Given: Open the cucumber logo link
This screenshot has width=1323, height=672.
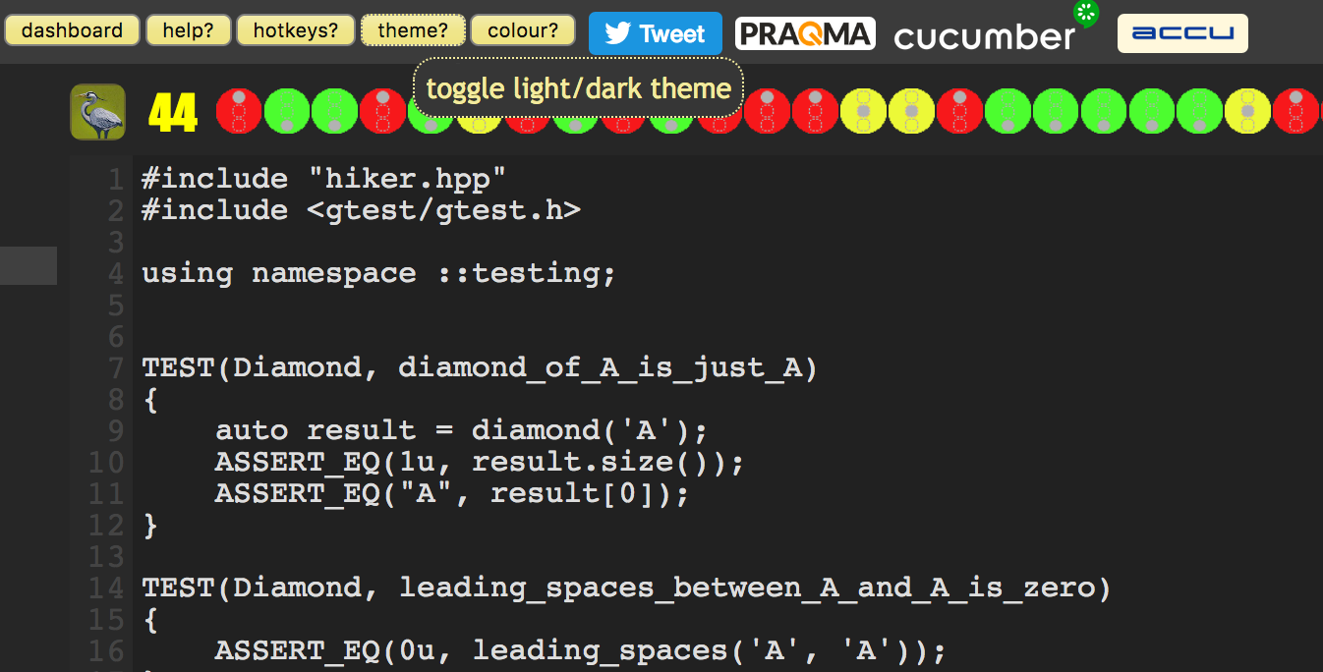Looking at the screenshot, I should tap(986, 36).
